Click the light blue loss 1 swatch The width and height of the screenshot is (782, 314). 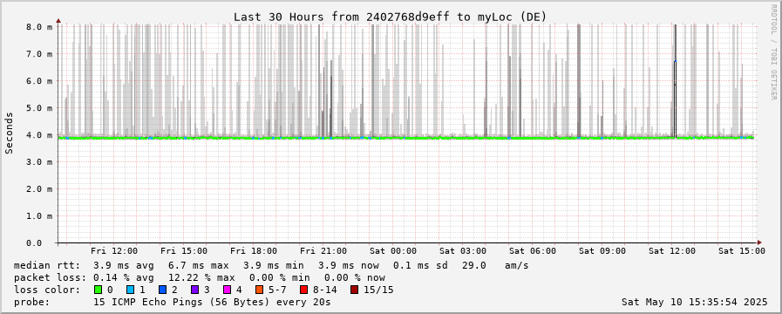(x=130, y=290)
